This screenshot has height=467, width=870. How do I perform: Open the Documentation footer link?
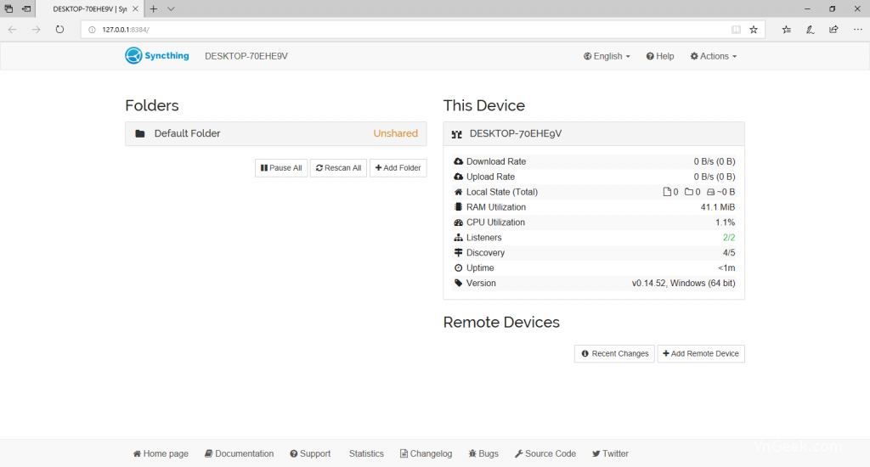(x=239, y=453)
